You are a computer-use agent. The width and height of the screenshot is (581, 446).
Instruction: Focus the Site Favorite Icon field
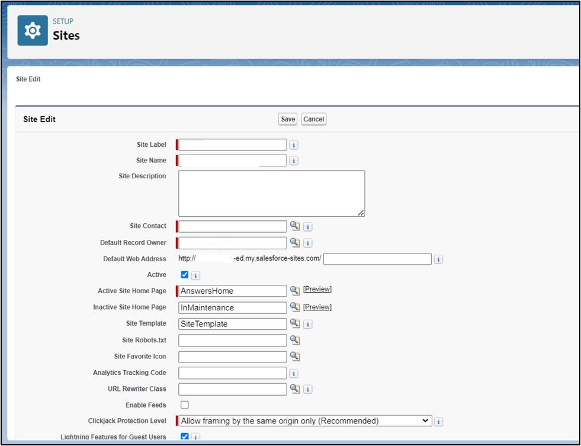[x=232, y=357]
